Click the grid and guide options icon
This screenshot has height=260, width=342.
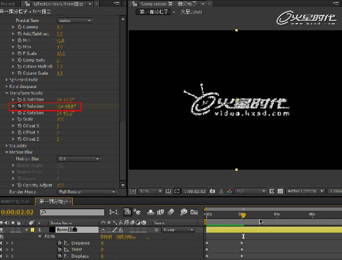click(x=168, y=191)
